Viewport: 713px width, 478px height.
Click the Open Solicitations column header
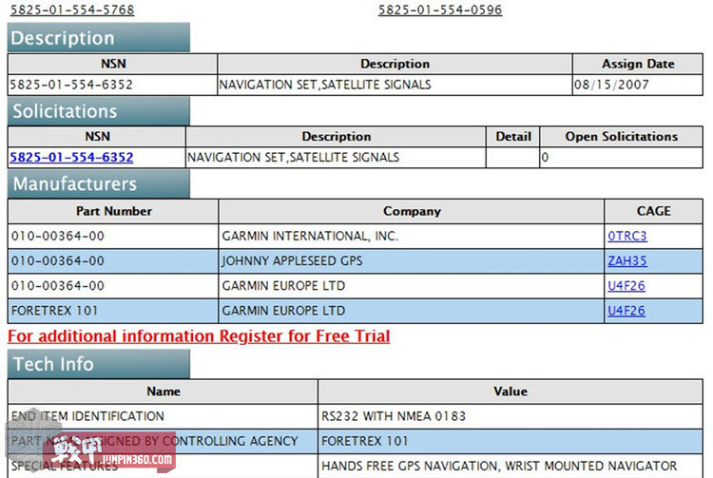[x=622, y=136]
